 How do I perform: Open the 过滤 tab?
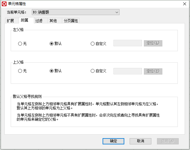[39, 21]
